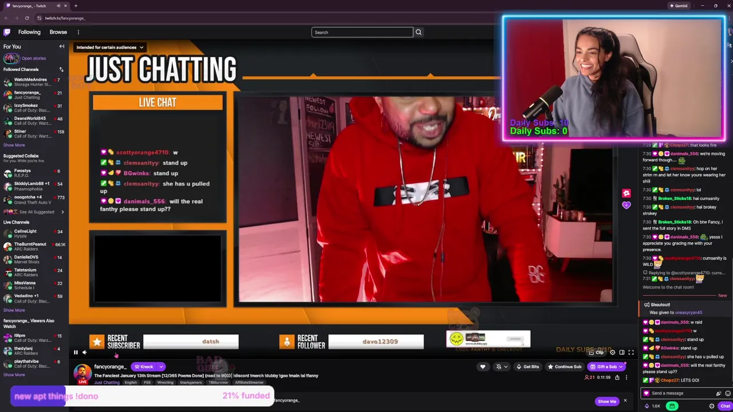Open channel points balance 1.6K
This screenshot has height=412, width=733.
tap(652, 406)
